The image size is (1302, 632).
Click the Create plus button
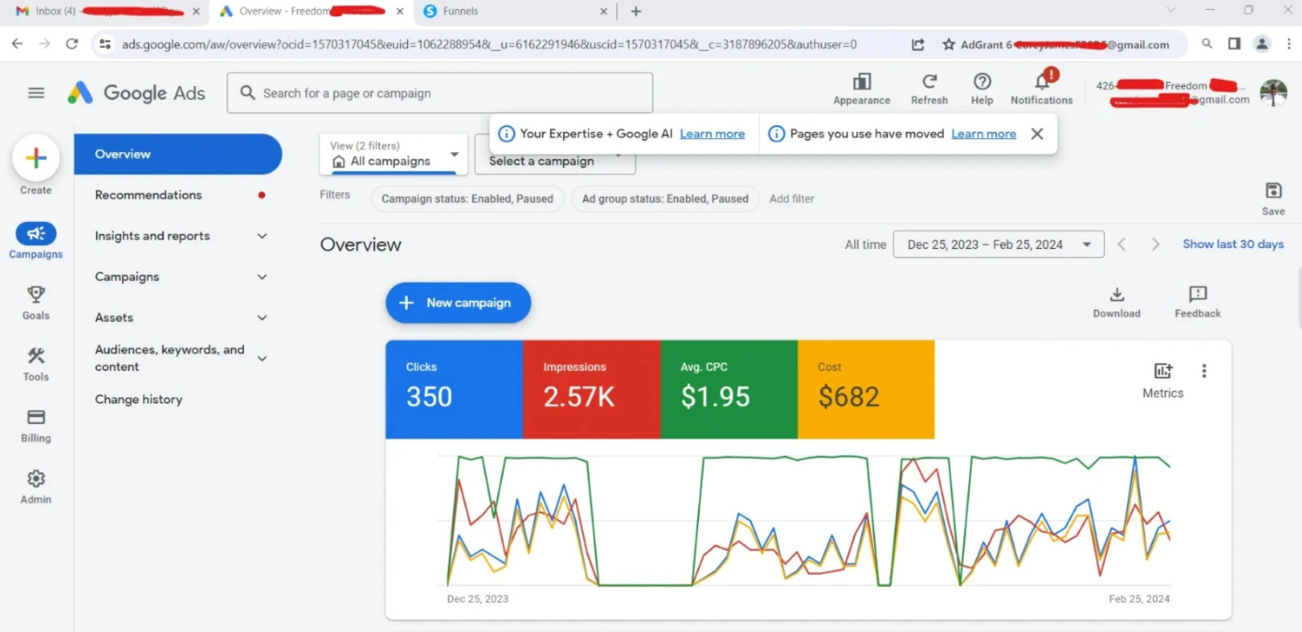pos(36,158)
